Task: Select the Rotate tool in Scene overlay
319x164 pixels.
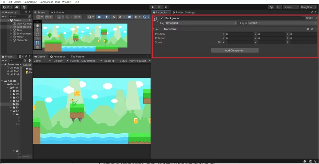Action: click(x=38, y=34)
